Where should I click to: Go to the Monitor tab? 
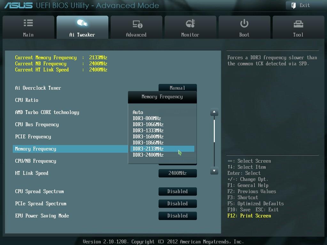[191, 27]
